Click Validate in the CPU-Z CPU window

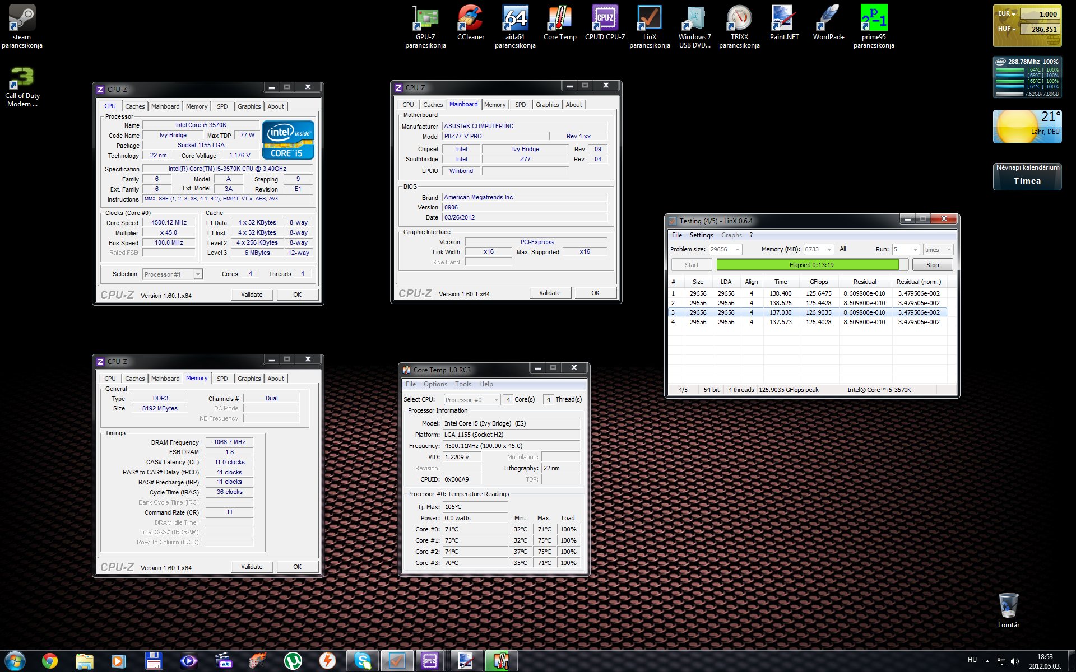(x=252, y=295)
